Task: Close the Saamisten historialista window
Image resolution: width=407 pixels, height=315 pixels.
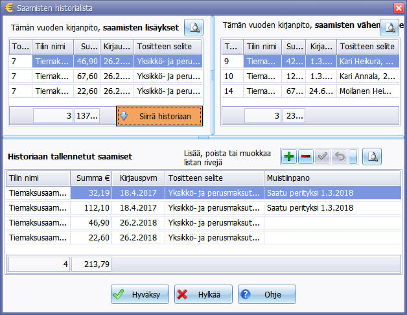Action: (x=399, y=8)
